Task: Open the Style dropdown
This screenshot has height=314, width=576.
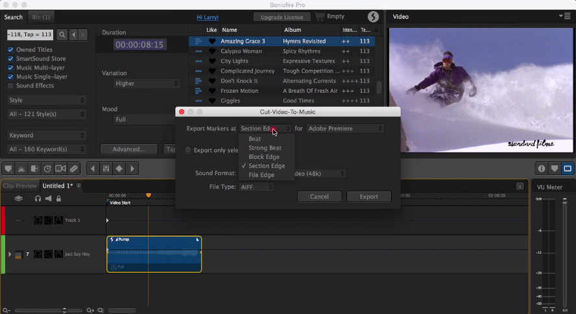Action: coord(47,101)
